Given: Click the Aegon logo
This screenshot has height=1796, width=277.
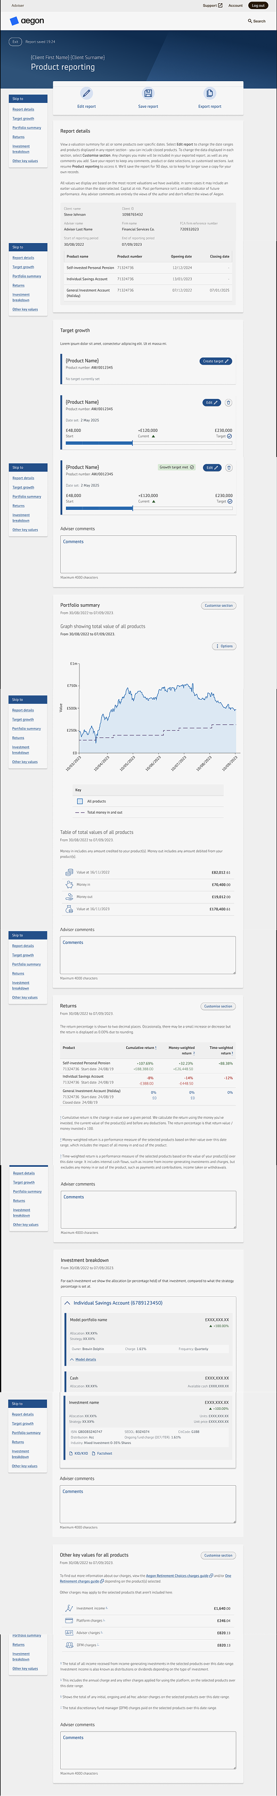Looking at the screenshot, I should [27, 21].
